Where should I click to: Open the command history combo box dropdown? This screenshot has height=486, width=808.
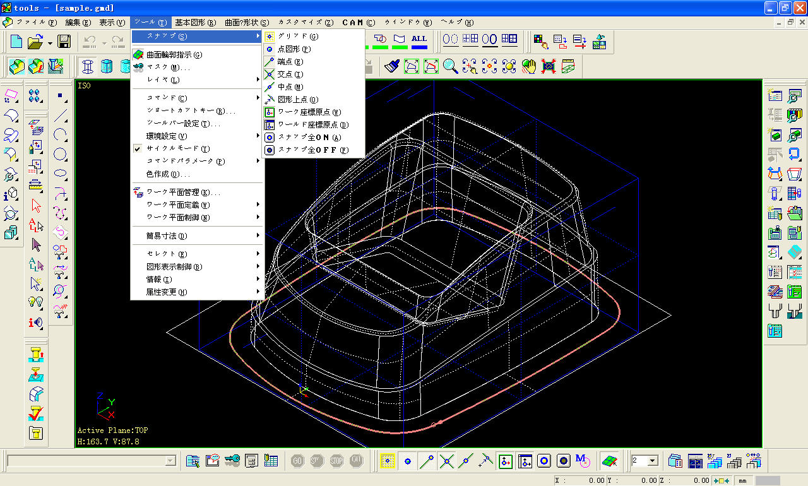coord(170,461)
